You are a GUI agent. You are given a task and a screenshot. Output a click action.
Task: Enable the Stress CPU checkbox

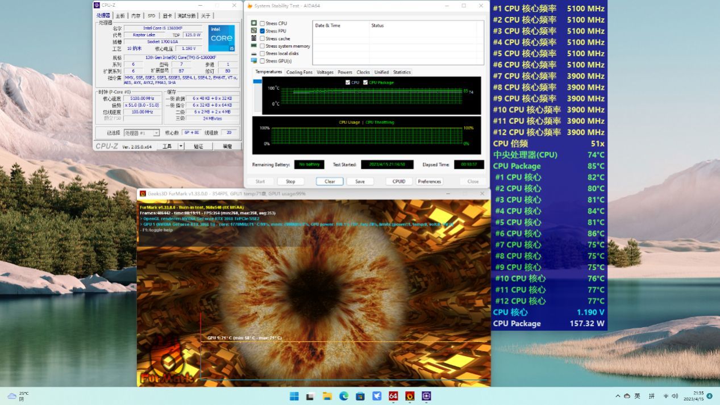click(262, 23)
